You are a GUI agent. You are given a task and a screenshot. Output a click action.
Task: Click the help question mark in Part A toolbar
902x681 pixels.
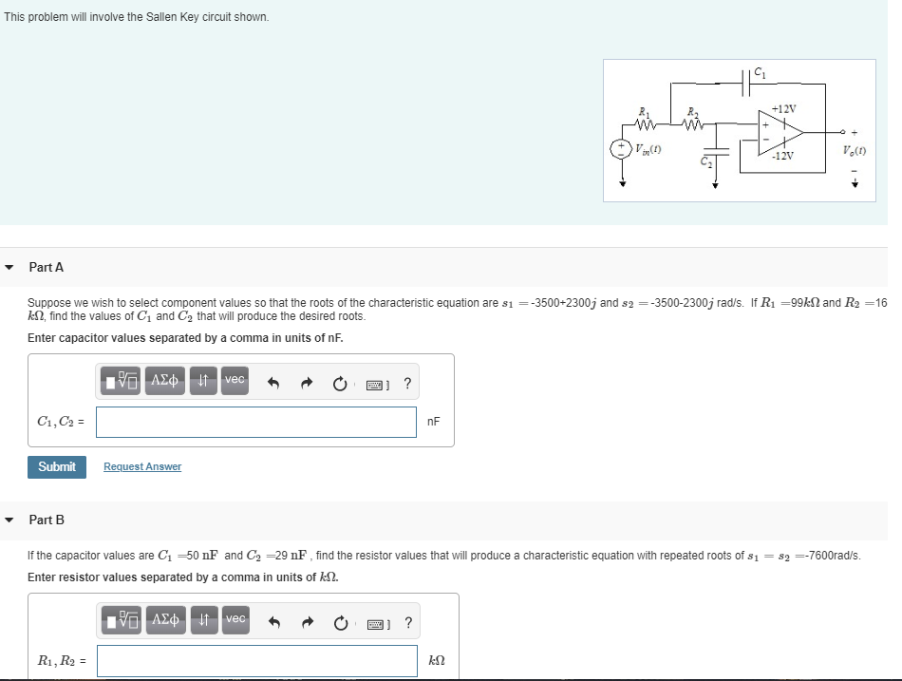click(x=407, y=383)
